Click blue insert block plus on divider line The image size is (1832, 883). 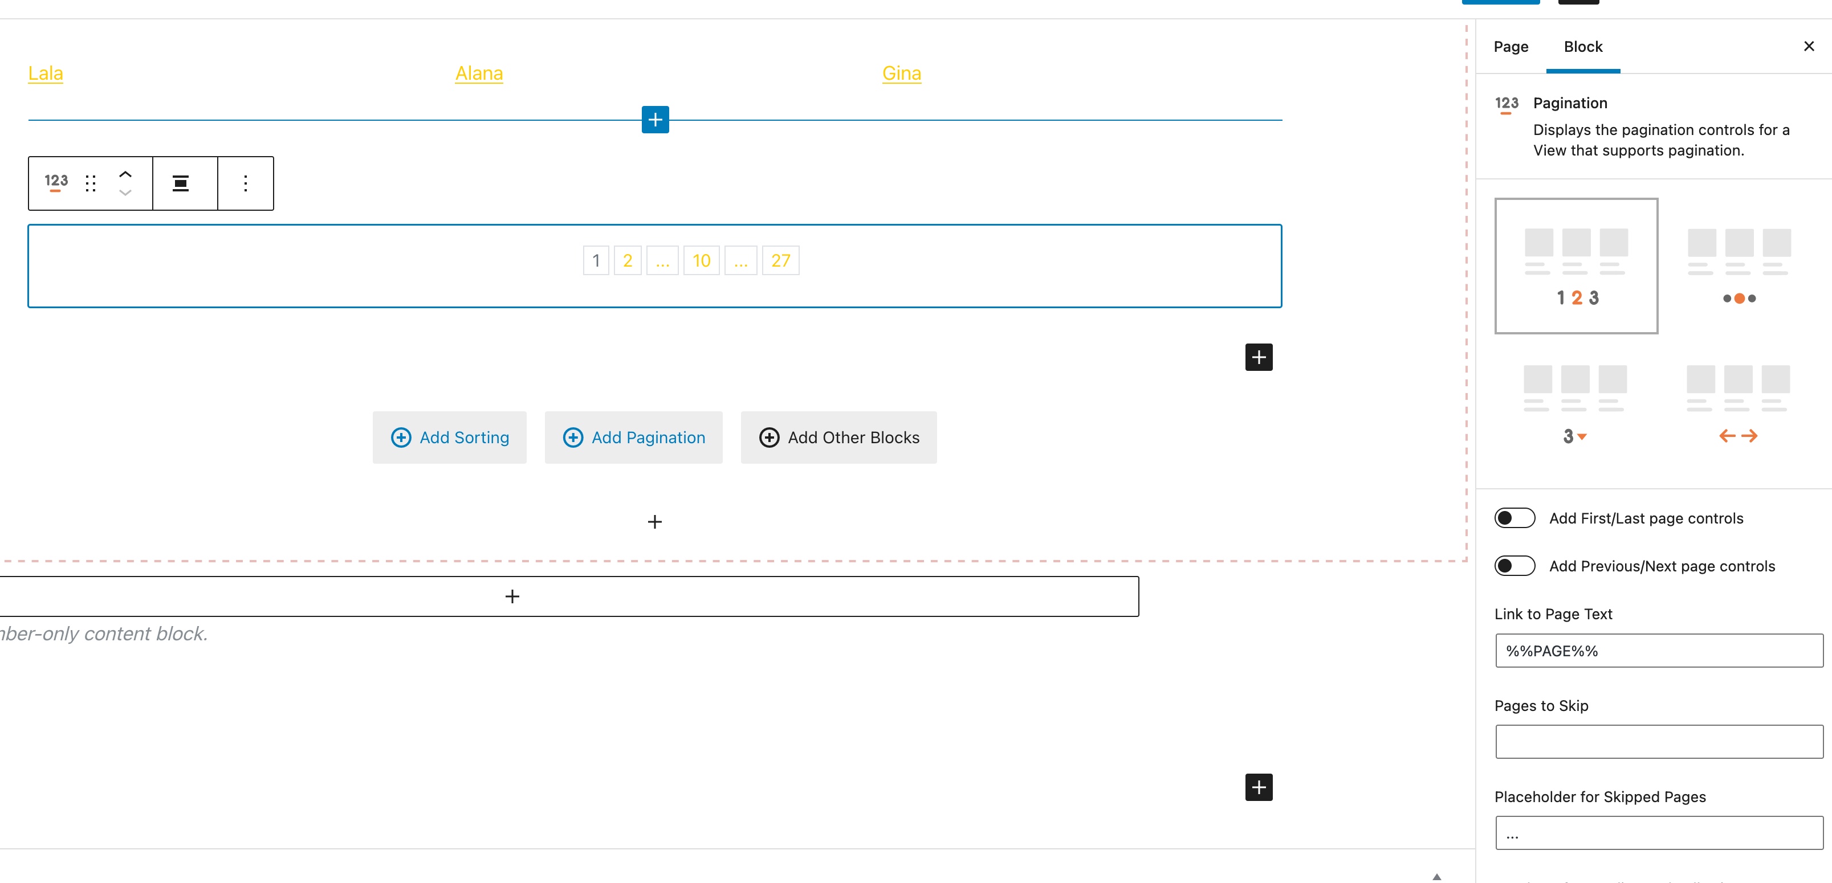[655, 120]
